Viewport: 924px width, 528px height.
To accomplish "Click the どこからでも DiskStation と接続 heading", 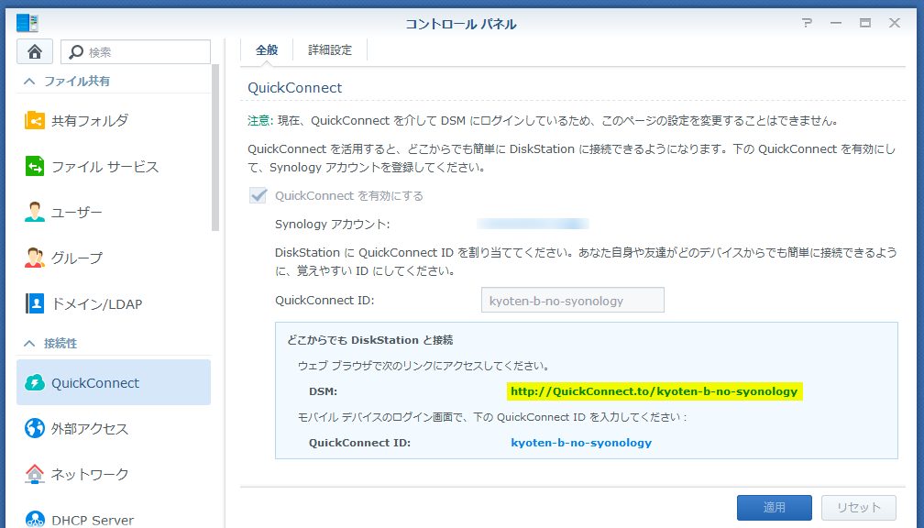I will click(370, 340).
